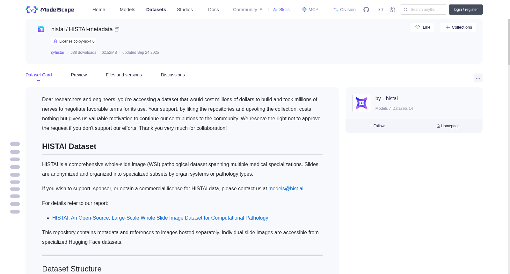Click the plus icon on Collections
This screenshot has height=274, width=510.
point(448,27)
